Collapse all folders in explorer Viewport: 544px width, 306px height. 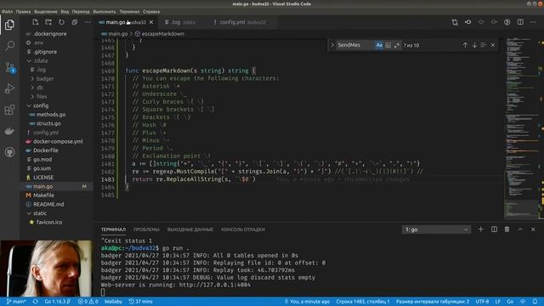[x=74, y=22]
